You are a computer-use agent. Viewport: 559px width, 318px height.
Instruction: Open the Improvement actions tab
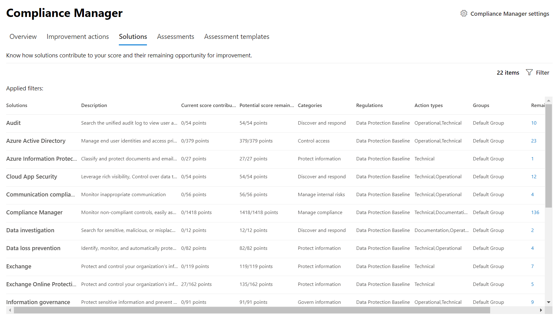(x=77, y=36)
